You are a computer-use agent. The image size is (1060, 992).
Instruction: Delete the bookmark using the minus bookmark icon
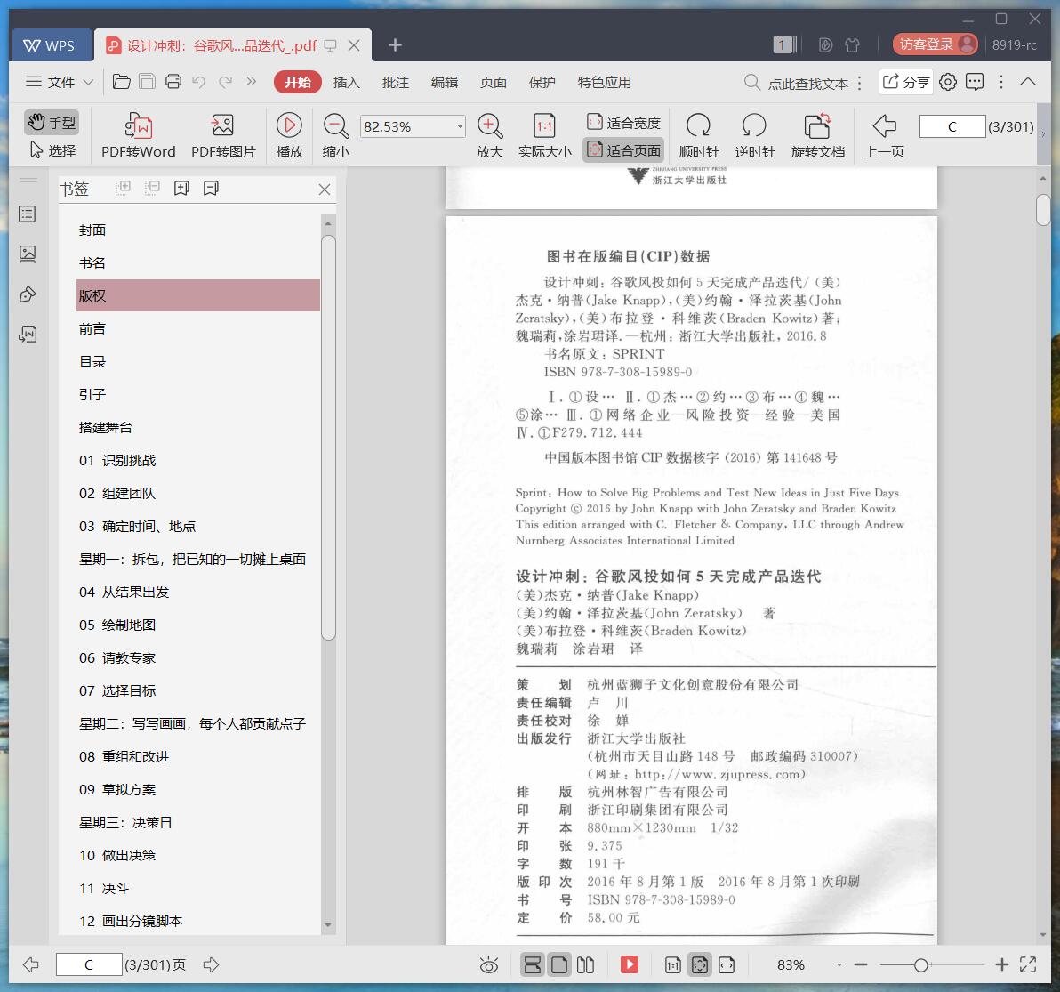coord(211,188)
